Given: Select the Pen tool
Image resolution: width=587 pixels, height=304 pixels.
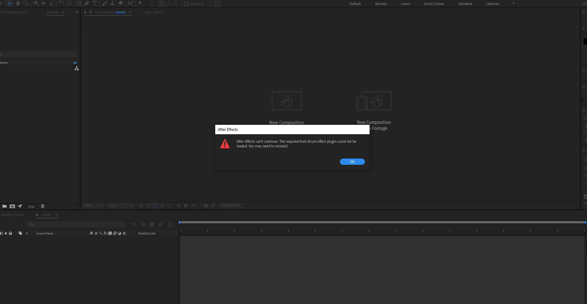Looking at the screenshot, I should [x=87, y=3].
